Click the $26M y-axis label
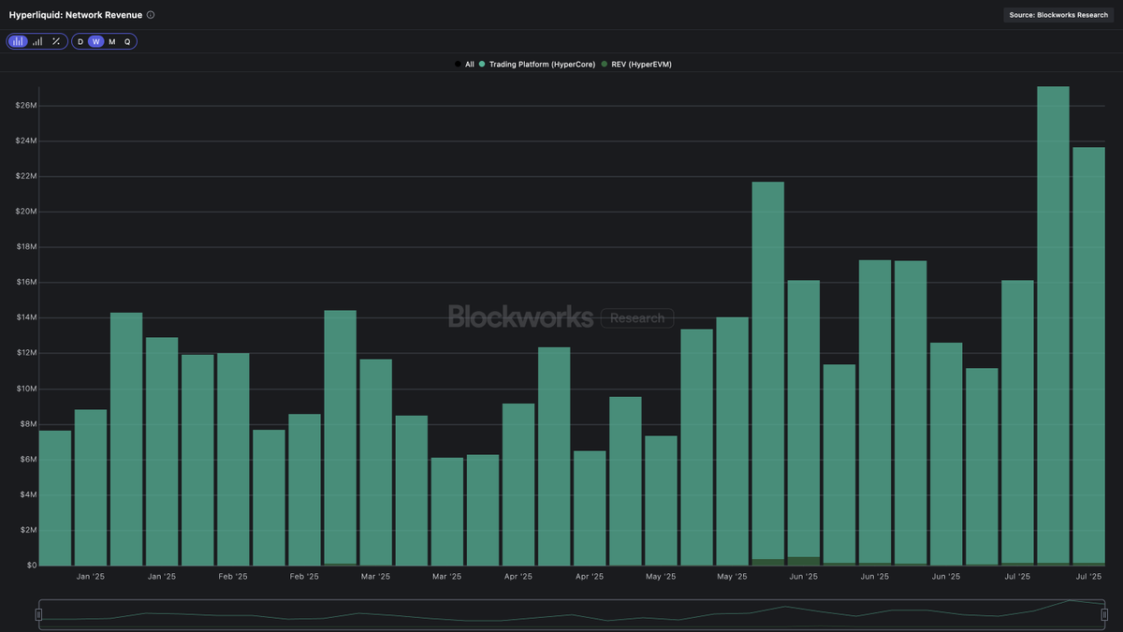This screenshot has height=632, width=1123. [25, 106]
